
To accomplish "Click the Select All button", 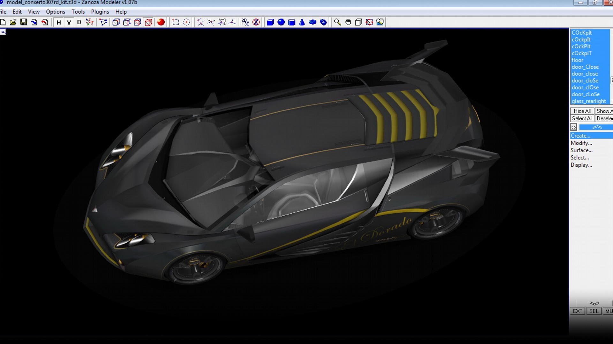I will (582, 118).
